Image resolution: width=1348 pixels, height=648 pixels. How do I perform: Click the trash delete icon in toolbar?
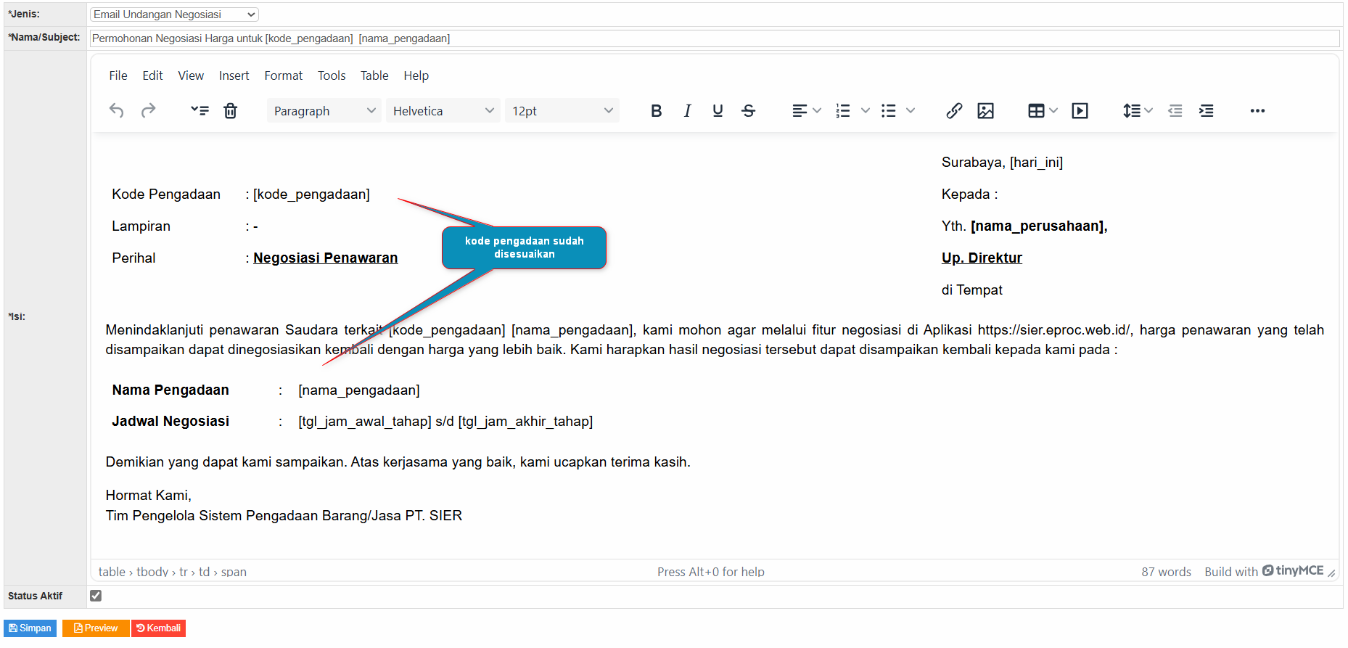click(x=230, y=111)
